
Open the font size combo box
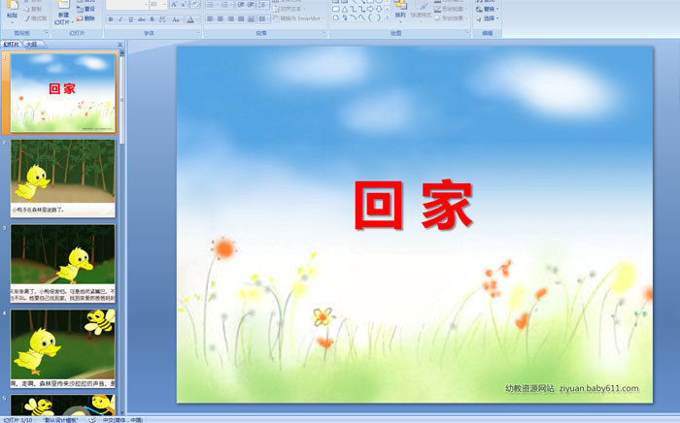tap(158, 5)
